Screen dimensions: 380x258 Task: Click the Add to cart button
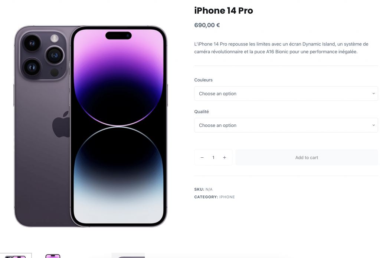(307, 157)
